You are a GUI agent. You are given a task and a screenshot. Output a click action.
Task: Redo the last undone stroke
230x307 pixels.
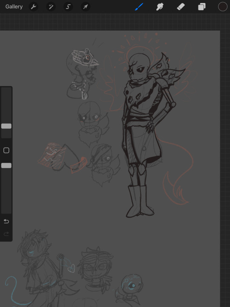coord(6,234)
